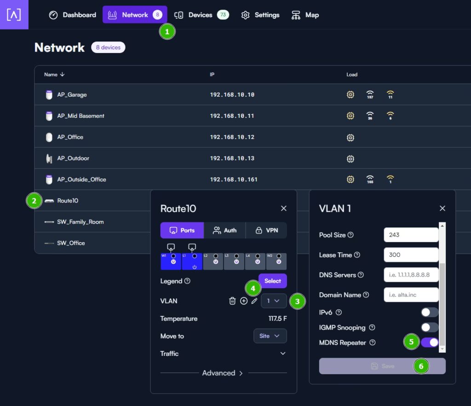Click the Alta logo in top corner
Image resolution: width=471 pixels, height=406 pixels.
[14, 15]
